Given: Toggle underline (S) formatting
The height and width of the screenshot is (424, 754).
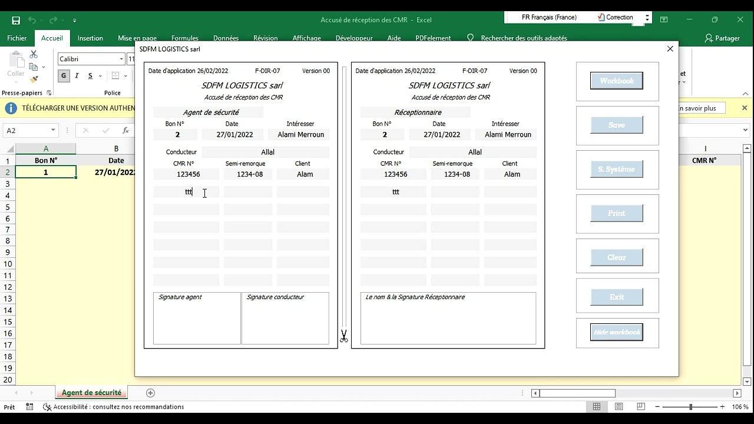Looking at the screenshot, I should (x=90, y=76).
